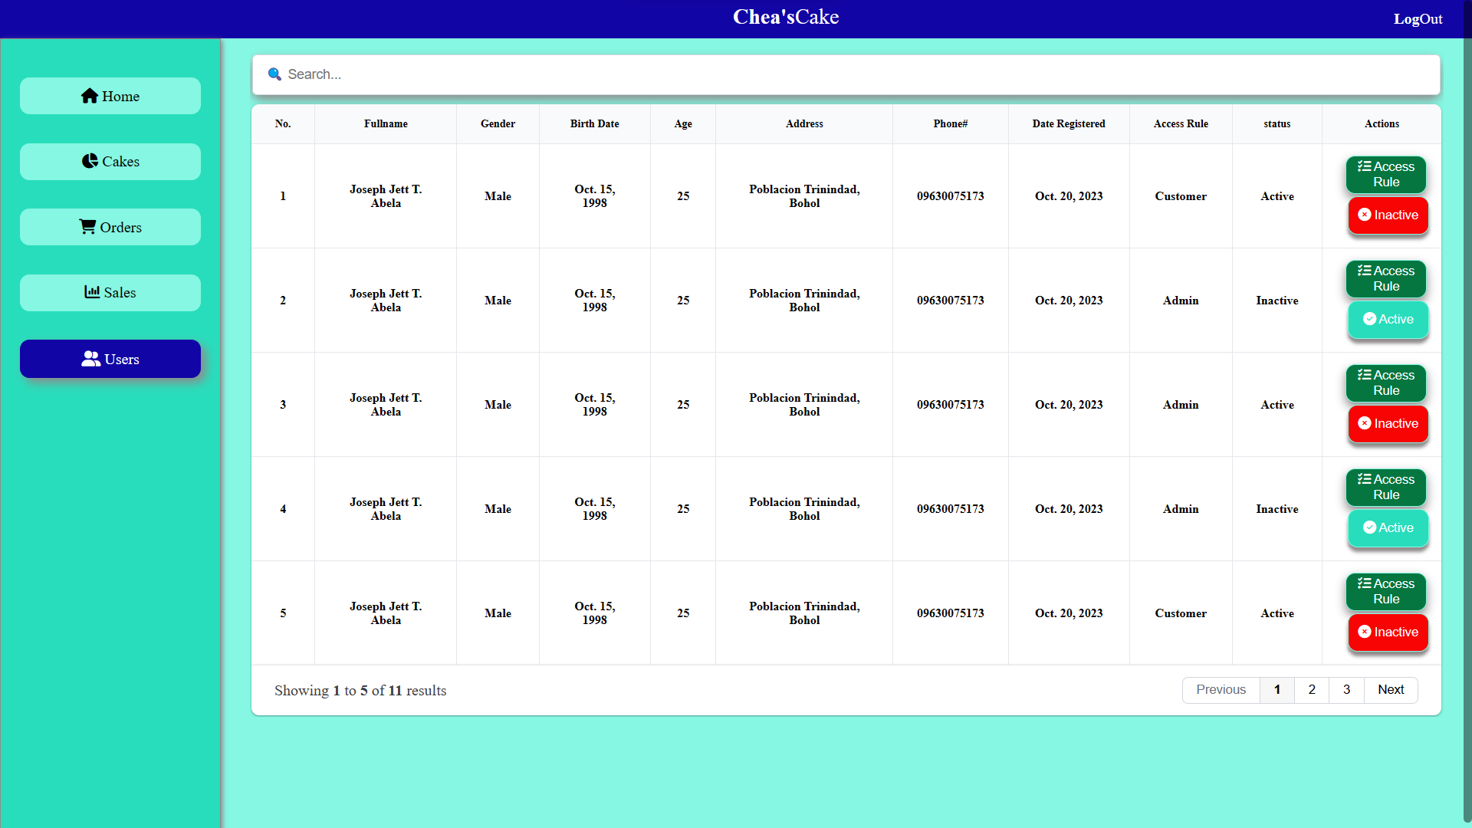Click the pie chart icon beside Cakes
Viewport: 1472px width, 828px height.
click(x=90, y=161)
